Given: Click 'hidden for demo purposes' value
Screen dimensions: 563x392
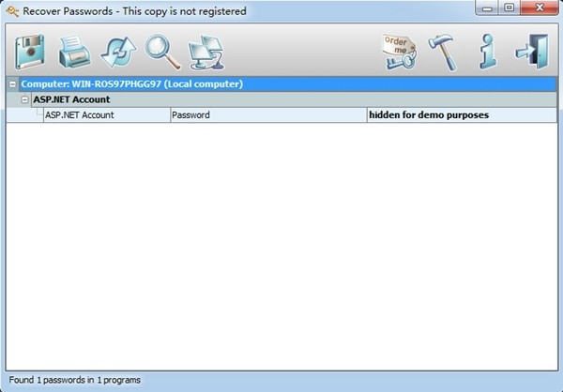Looking at the screenshot, I should (429, 115).
